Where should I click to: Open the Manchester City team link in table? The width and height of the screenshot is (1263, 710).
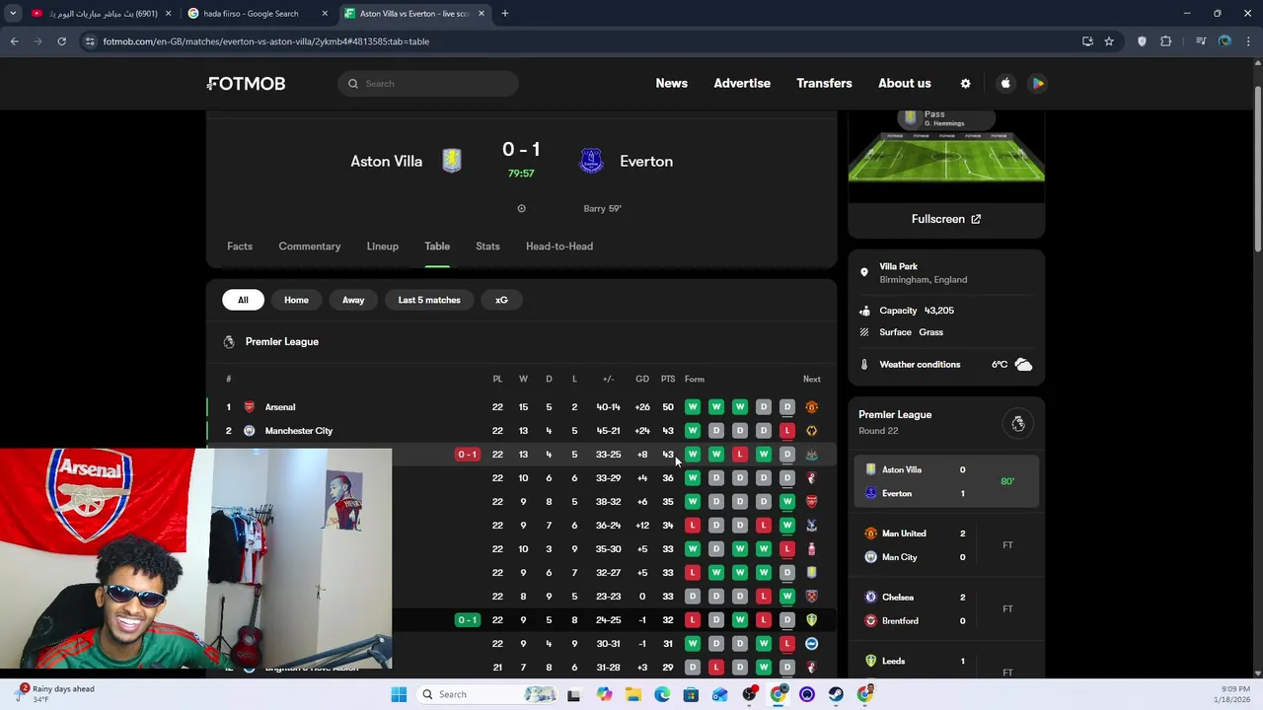click(299, 431)
